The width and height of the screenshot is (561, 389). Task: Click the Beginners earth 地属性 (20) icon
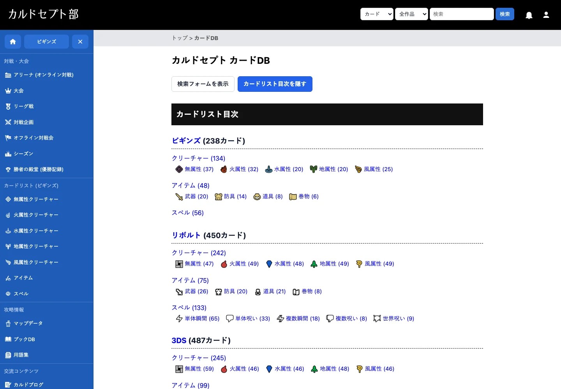[314, 169]
